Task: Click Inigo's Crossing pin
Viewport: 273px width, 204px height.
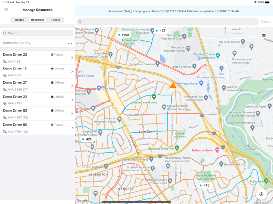Action: (195, 66)
